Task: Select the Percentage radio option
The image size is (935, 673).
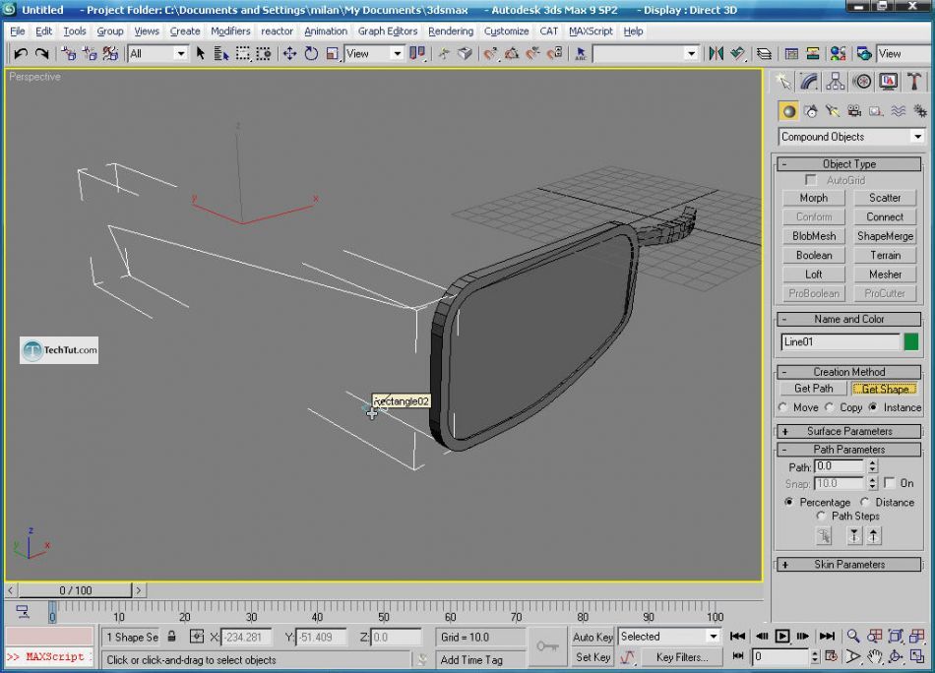Action: click(789, 502)
